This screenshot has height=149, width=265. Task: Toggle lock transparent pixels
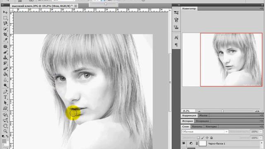pos(198,138)
